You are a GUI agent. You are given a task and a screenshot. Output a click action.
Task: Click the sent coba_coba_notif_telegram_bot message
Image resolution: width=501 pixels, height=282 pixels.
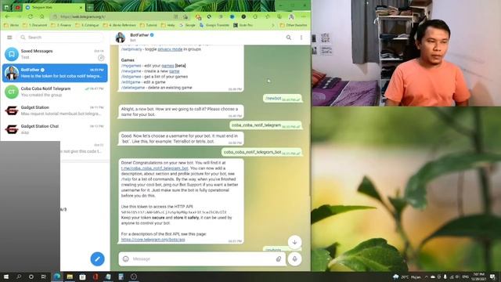261,152
